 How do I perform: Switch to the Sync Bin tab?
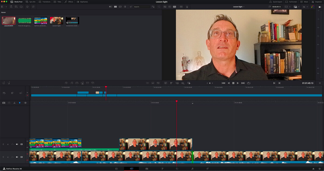30,2
